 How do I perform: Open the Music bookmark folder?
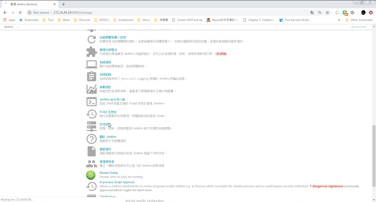[x=143, y=20]
